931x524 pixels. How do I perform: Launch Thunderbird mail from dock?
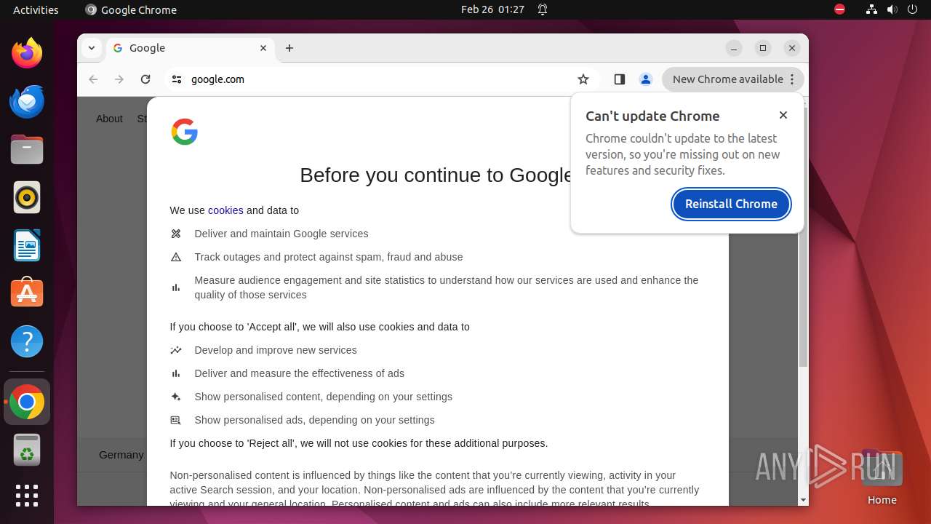tap(27, 101)
